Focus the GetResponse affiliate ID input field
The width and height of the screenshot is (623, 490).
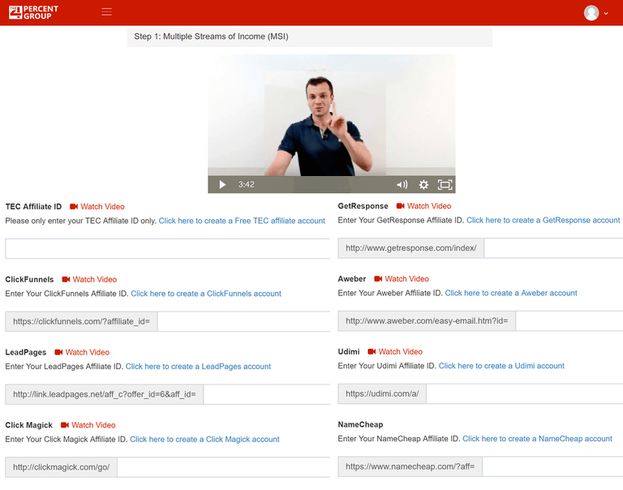pos(553,248)
